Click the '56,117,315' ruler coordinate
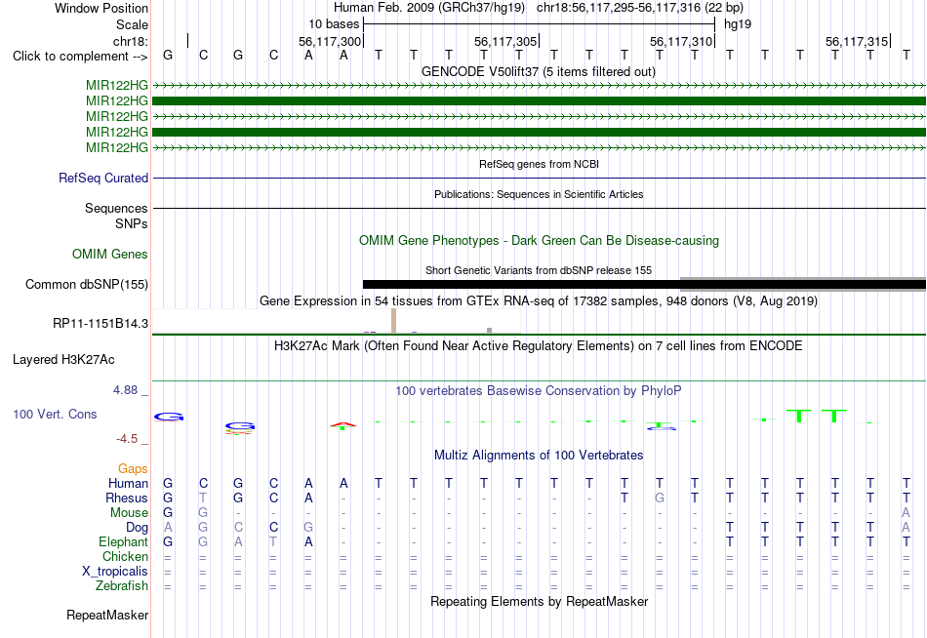The width and height of the screenshot is (927, 638). tap(857, 41)
